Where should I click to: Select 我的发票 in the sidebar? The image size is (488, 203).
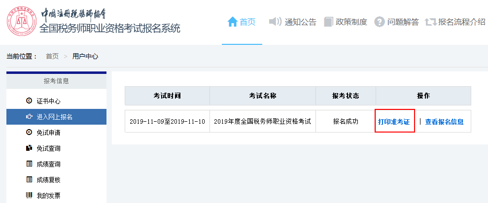tap(56, 196)
